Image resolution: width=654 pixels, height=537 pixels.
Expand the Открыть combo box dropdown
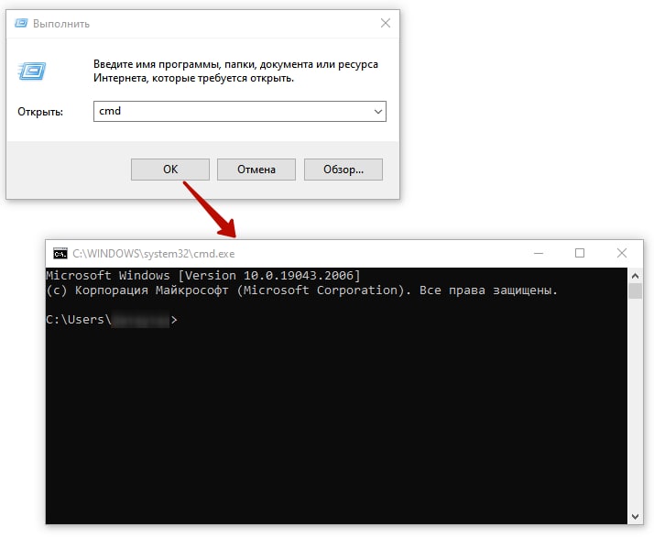(x=378, y=112)
